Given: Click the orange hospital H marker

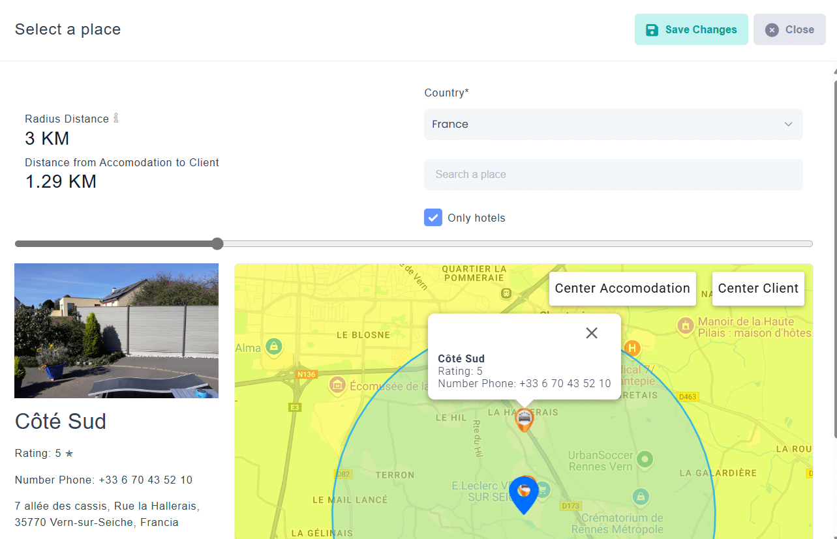Looking at the screenshot, I should pos(632,348).
